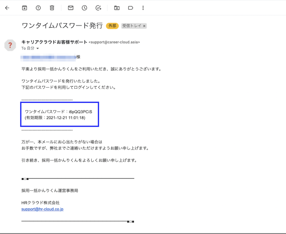The image size is (286, 234).
Task: Click the sender's question mark avatar
Action: tap(10, 45)
